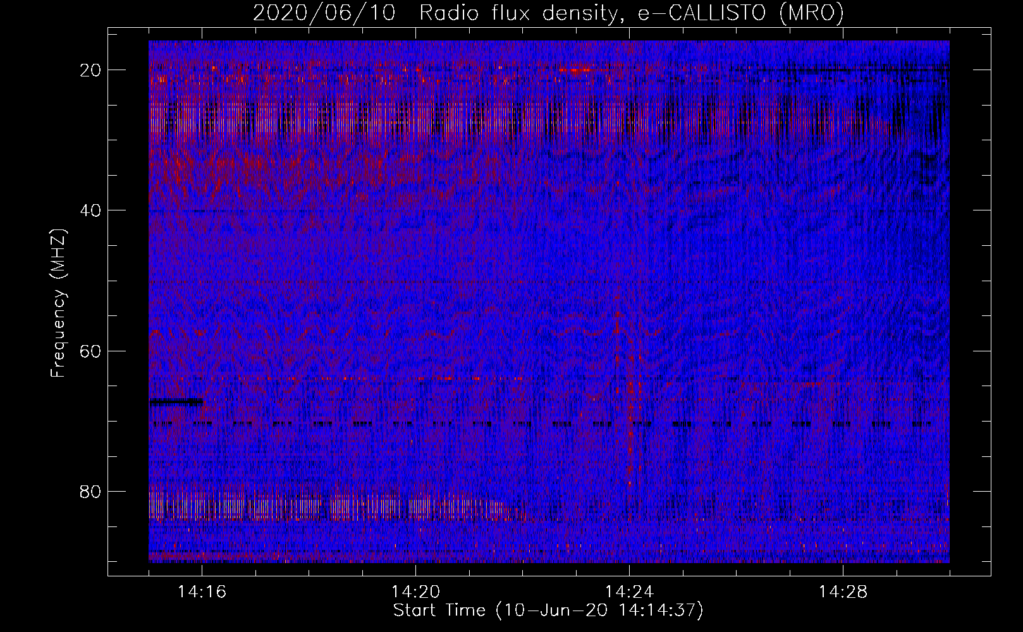Viewport: 1023px width, 632px height.
Task: Click the 14:20 time tick label
Action: (415, 592)
